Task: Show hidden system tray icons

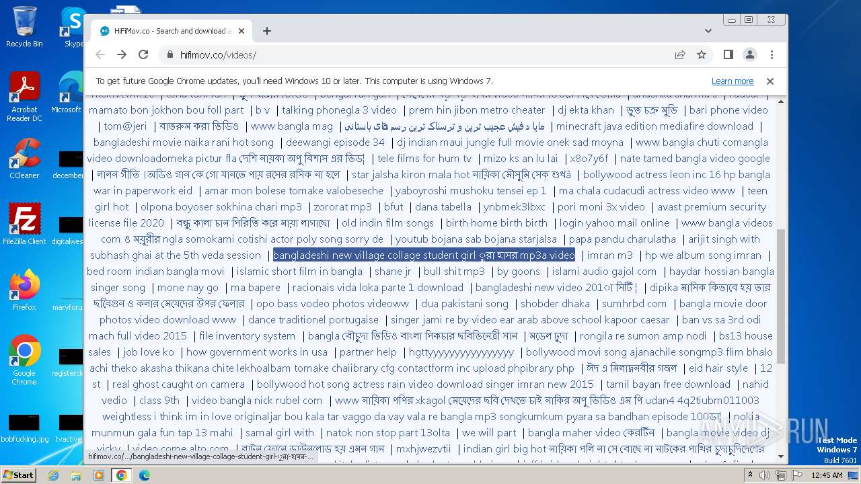Action: point(751,475)
